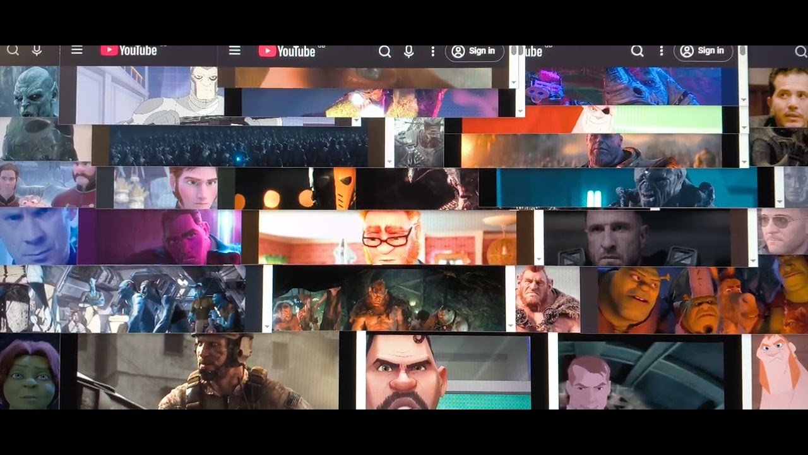Open the mohawk brute with fur collar thumbnail

tap(548, 298)
